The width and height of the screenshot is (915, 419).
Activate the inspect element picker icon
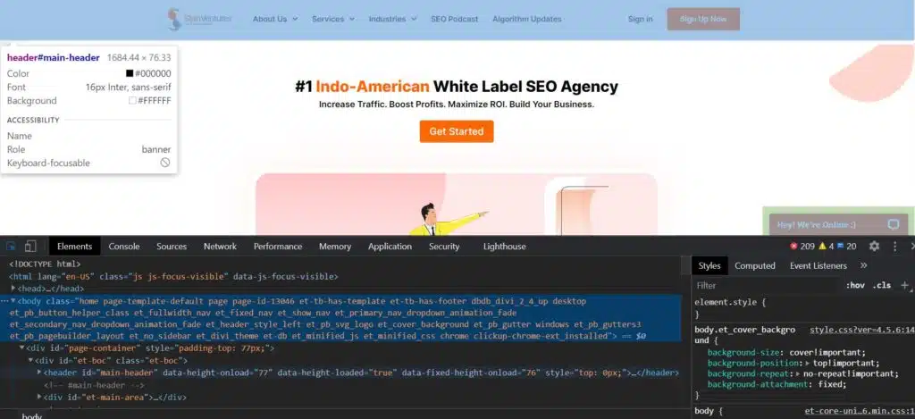coord(11,247)
